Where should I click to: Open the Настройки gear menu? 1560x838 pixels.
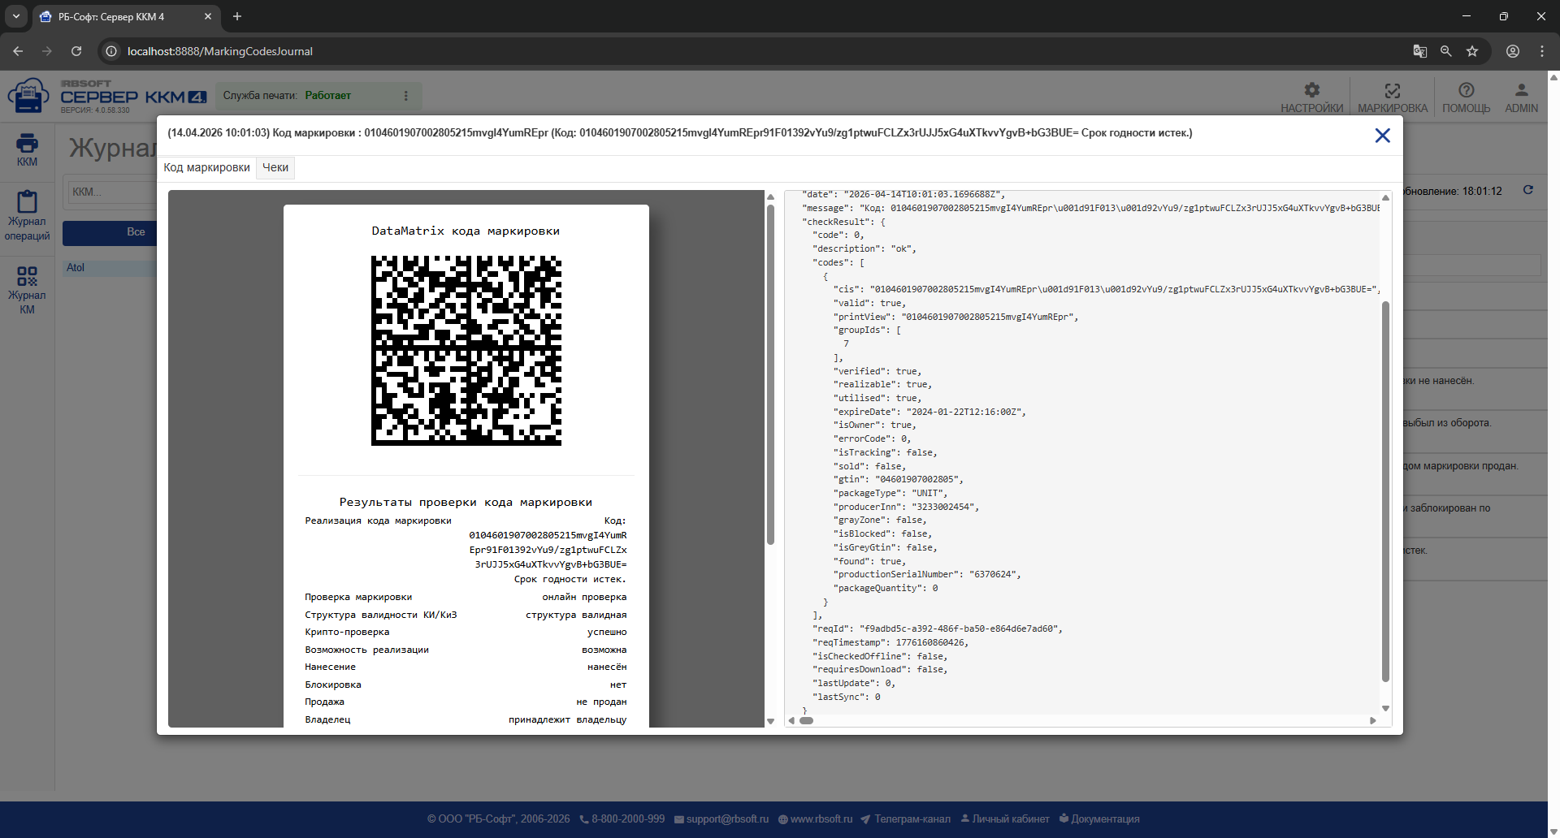point(1311,97)
